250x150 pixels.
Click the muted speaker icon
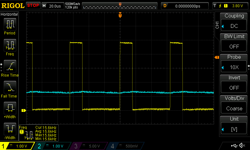coord(242,146)
